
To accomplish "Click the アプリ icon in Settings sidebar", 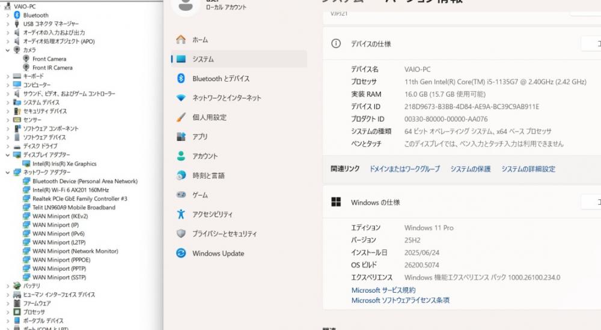I will click(181, 137).
